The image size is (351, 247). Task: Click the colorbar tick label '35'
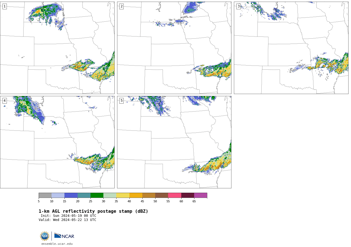coord(116,201)
